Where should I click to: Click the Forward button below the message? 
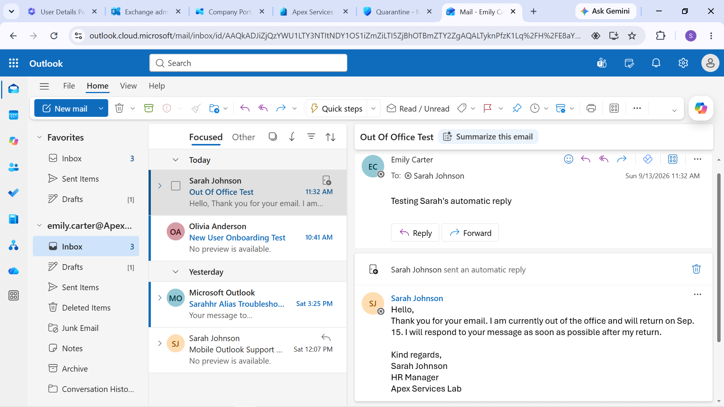click(x=470, y=233)
